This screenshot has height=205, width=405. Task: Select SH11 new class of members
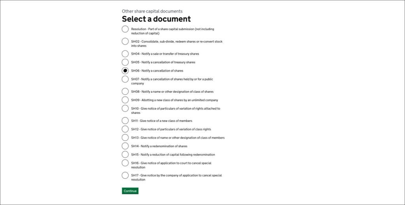pyautogui.click(x=125, y=121)
